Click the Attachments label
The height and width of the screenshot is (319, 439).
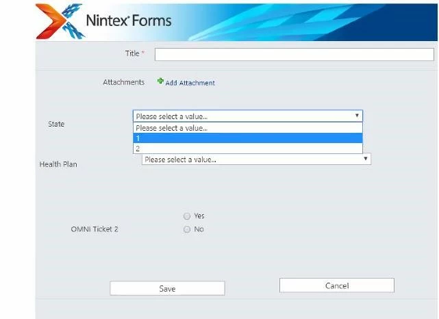(124, 82)
